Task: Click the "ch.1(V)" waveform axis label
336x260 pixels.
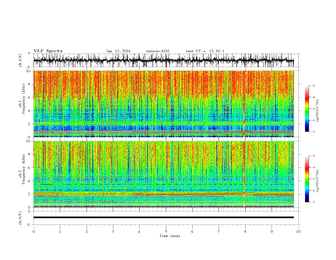Action: (x=20, y=60)
